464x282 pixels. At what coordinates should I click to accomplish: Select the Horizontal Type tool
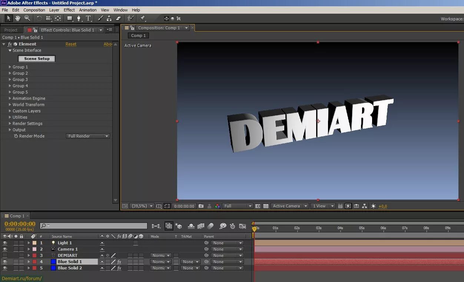(88, 18)
